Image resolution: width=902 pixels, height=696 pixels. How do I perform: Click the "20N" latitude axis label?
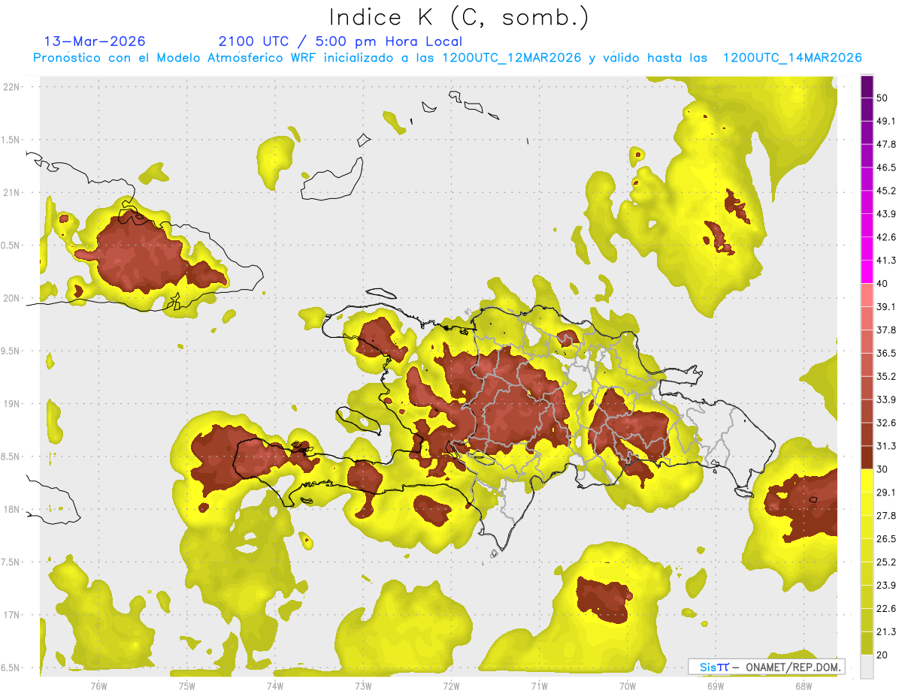click(11, 298)
